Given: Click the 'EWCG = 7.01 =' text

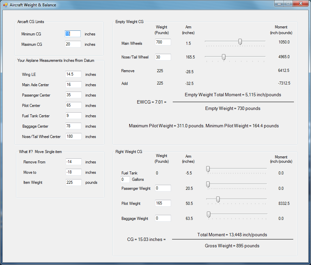Looking at the screenshot, I should point(152,102).
